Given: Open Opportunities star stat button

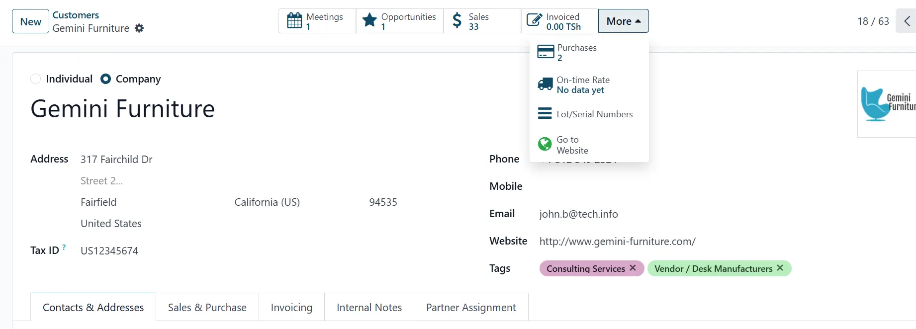Looking at the screenshot, I should coord(399,21).
